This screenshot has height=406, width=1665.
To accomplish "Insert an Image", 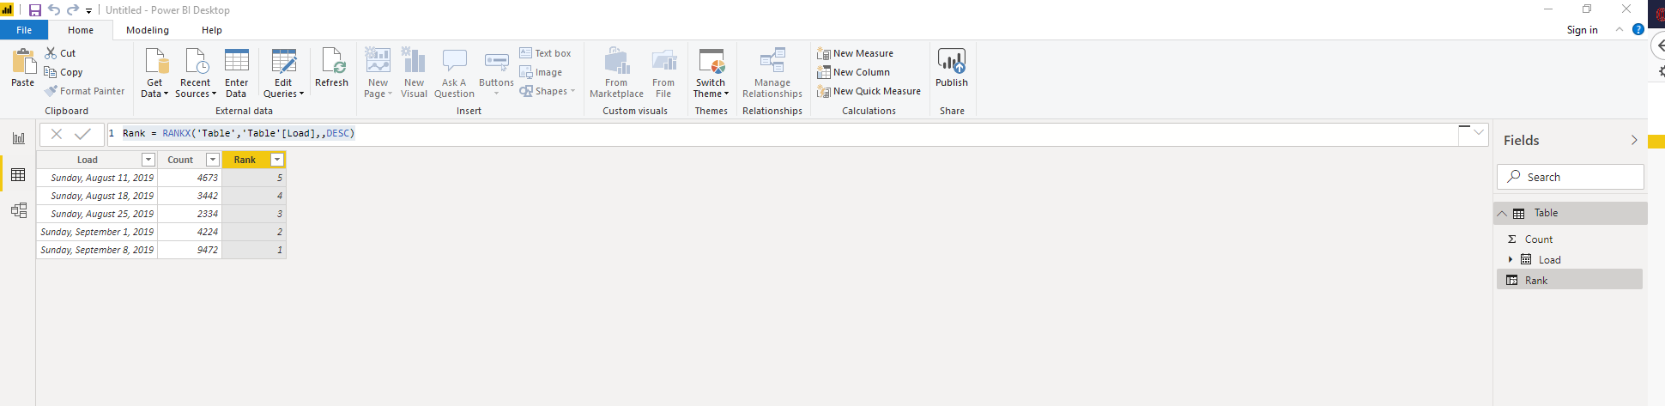I will coord(541,72).
